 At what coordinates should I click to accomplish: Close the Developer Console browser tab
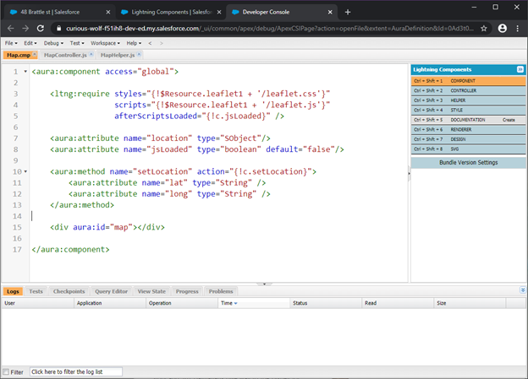point(330,12)
